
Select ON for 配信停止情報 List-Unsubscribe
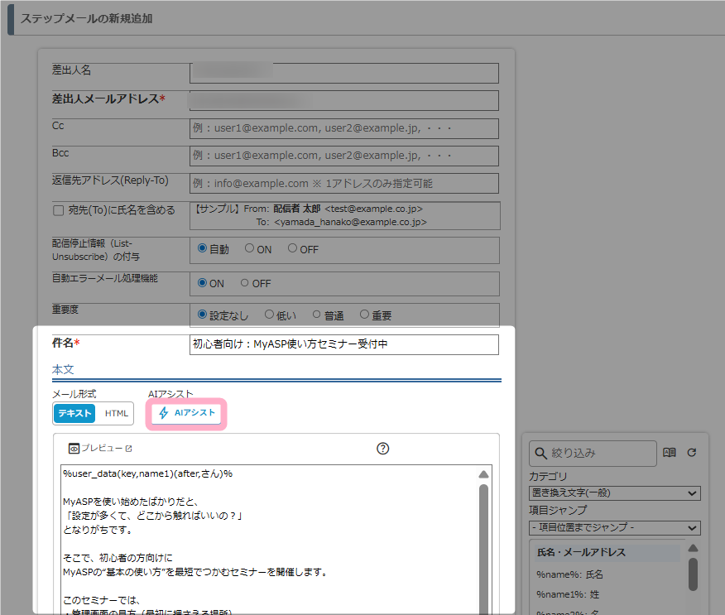[250, 248]
